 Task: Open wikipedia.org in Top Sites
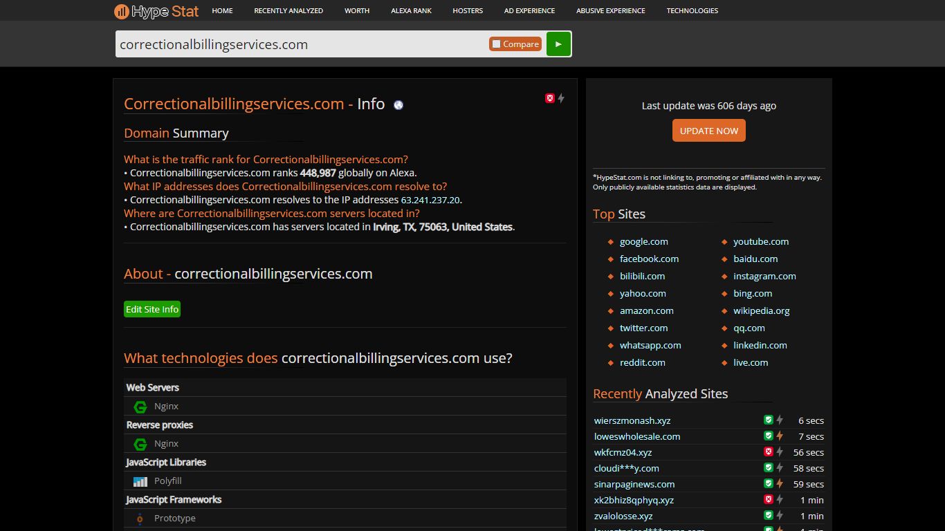(762, 310)
